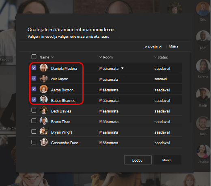
Task: Select Kadji's participant avatar in the sidebar
Action: click(203, 95)
